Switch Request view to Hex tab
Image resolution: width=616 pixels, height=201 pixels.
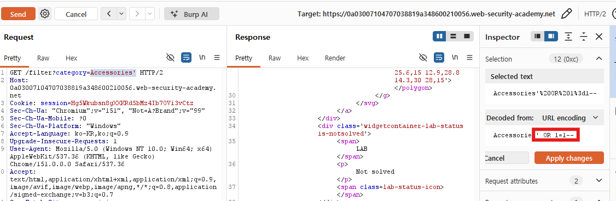tap(72, 58)
